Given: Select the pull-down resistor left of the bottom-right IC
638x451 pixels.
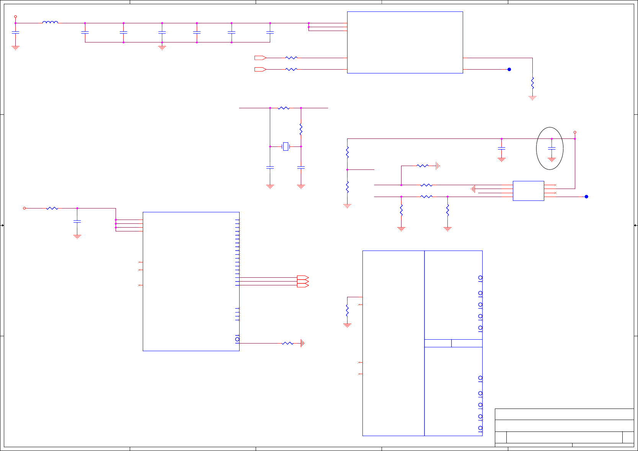Looking at the screenshot, I should point(347,310).
